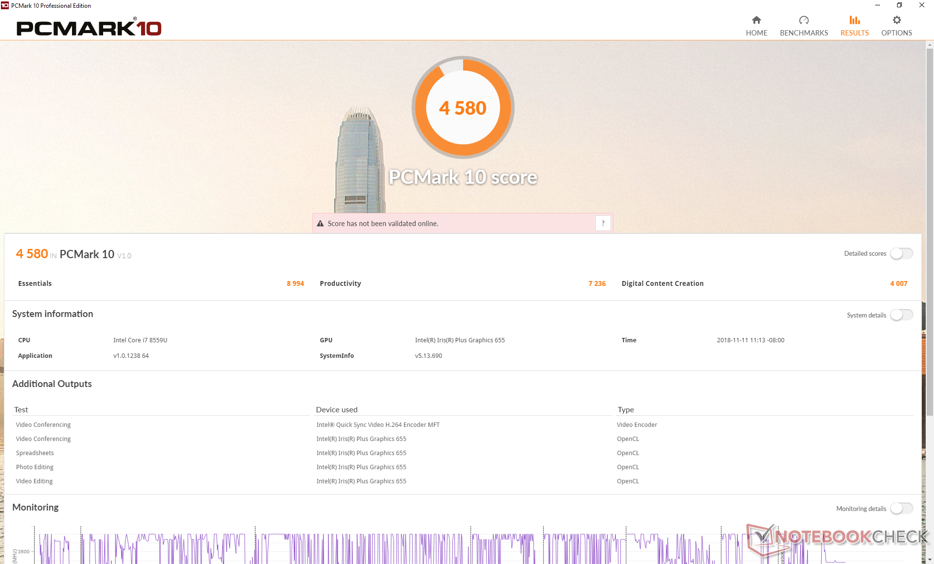
Task: Click the 4 580 score circle
Action: point(463,107)
